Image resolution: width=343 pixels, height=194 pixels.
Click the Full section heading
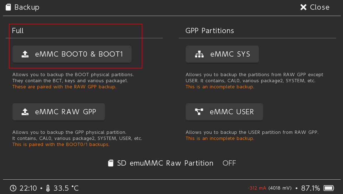[x=18, y=31]
